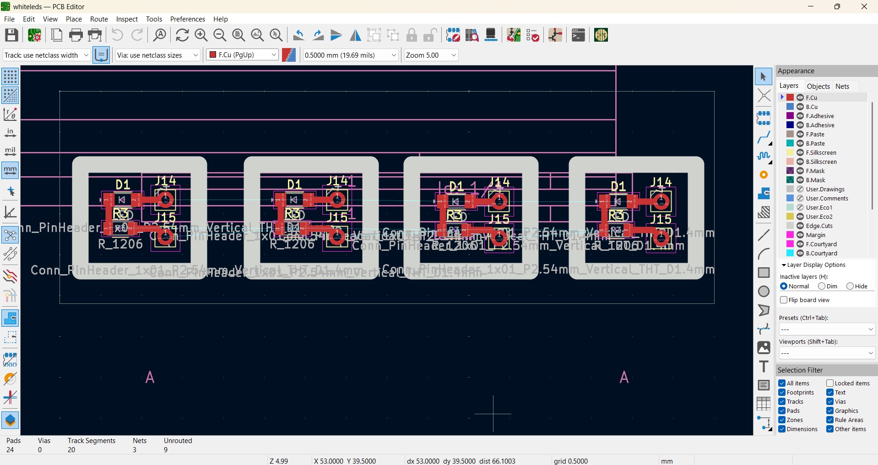Click the F.Courtyard magenta color swatch
The image size is (878, 465).
point(790,244)
